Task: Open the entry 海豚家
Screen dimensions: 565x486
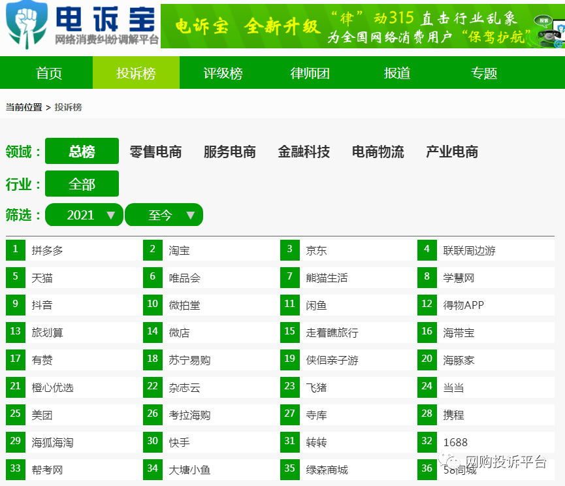Action: pos(459,360)
